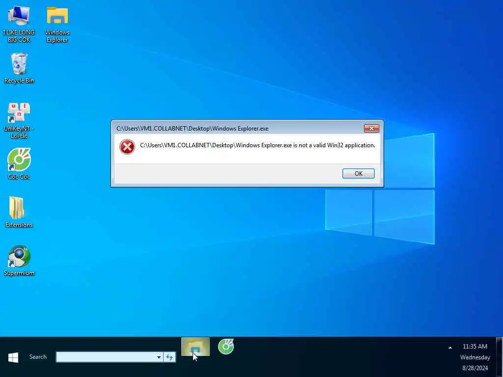Click the Start button Windows logo
Image resolution: width=503 pixels, height=377 pixels.
[13, 357]
